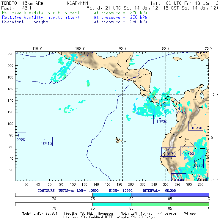Click the '70 W' longitude label
The height and width of the screenshot is (220, 220).
coord(208,48)
